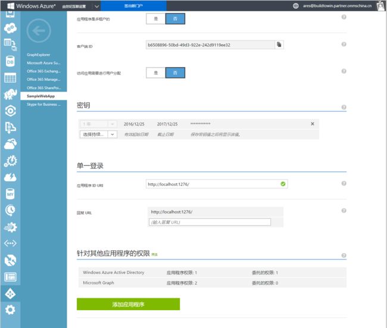This screenshot has height=328, width=387.
Task: Click the masked ************* key value
Action: pyautogui.click(x=200, y=124)
